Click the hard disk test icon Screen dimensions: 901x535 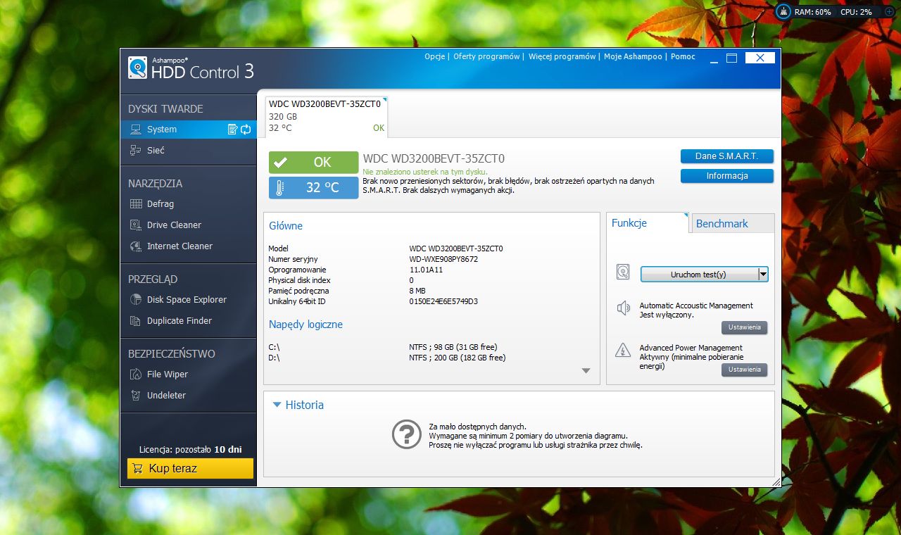pos(622,272)
